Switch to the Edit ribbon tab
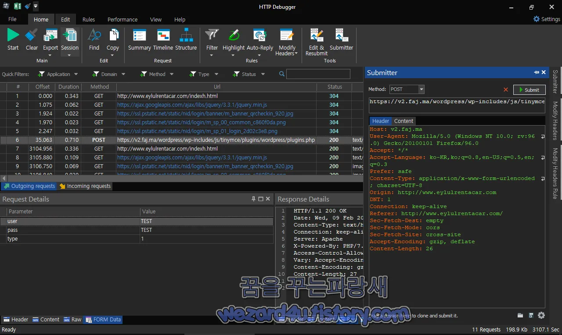 [65, 19]
